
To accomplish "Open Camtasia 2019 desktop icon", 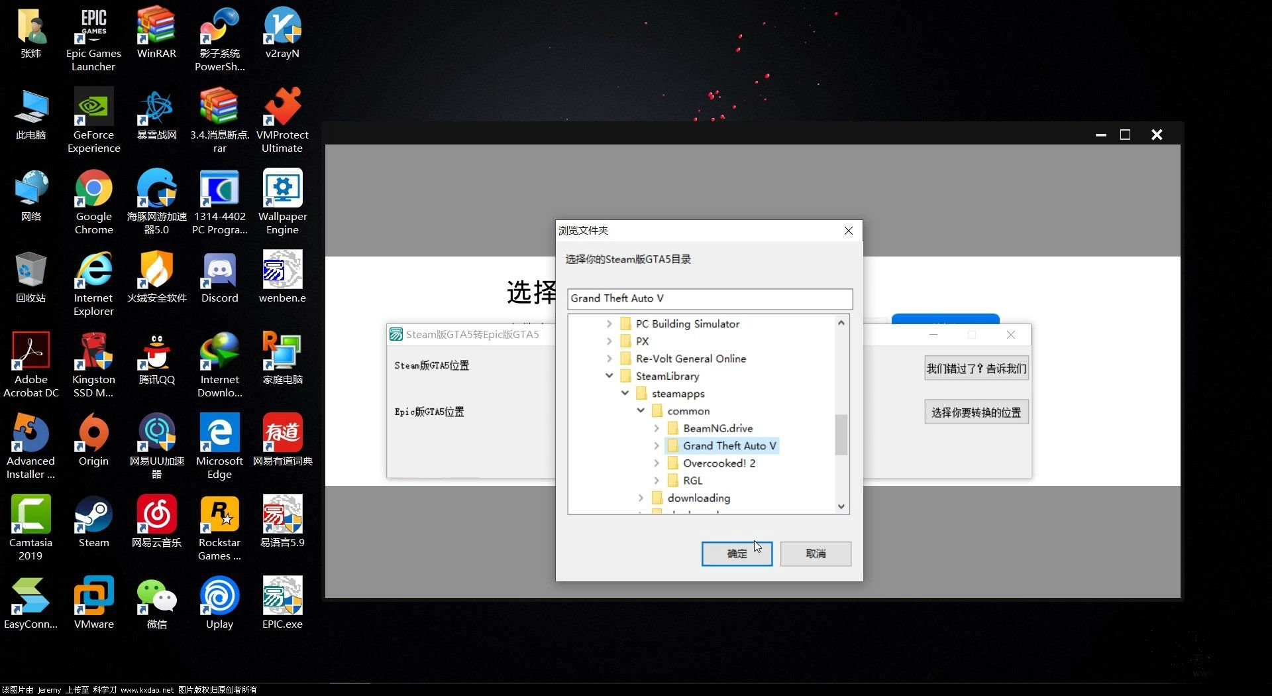I will pyautogui.click(x=31, y=528).
